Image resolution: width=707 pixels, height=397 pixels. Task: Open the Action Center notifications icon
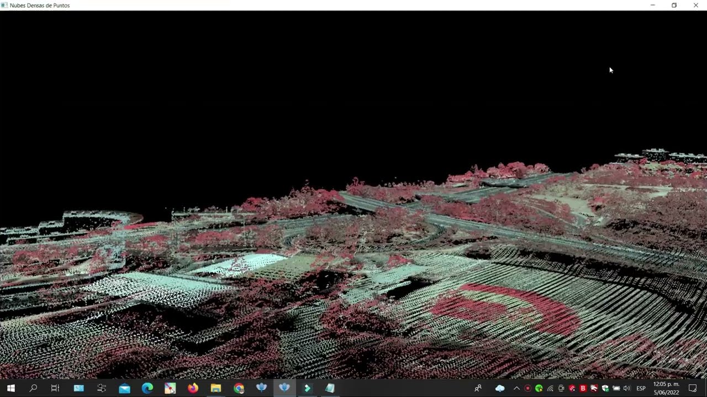coord(693,388)
